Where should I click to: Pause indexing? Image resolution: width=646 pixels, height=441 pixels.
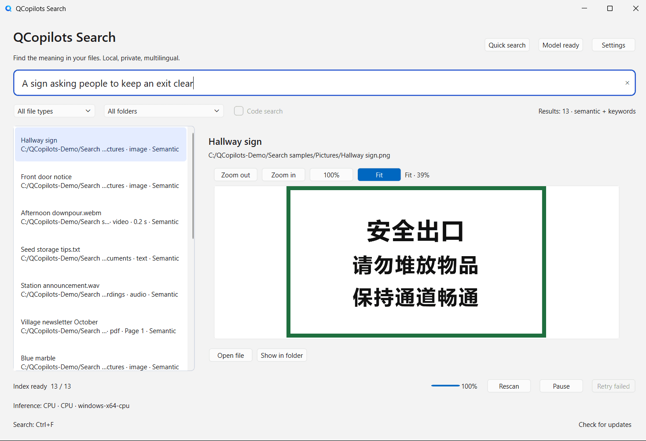tap(561, 386)
